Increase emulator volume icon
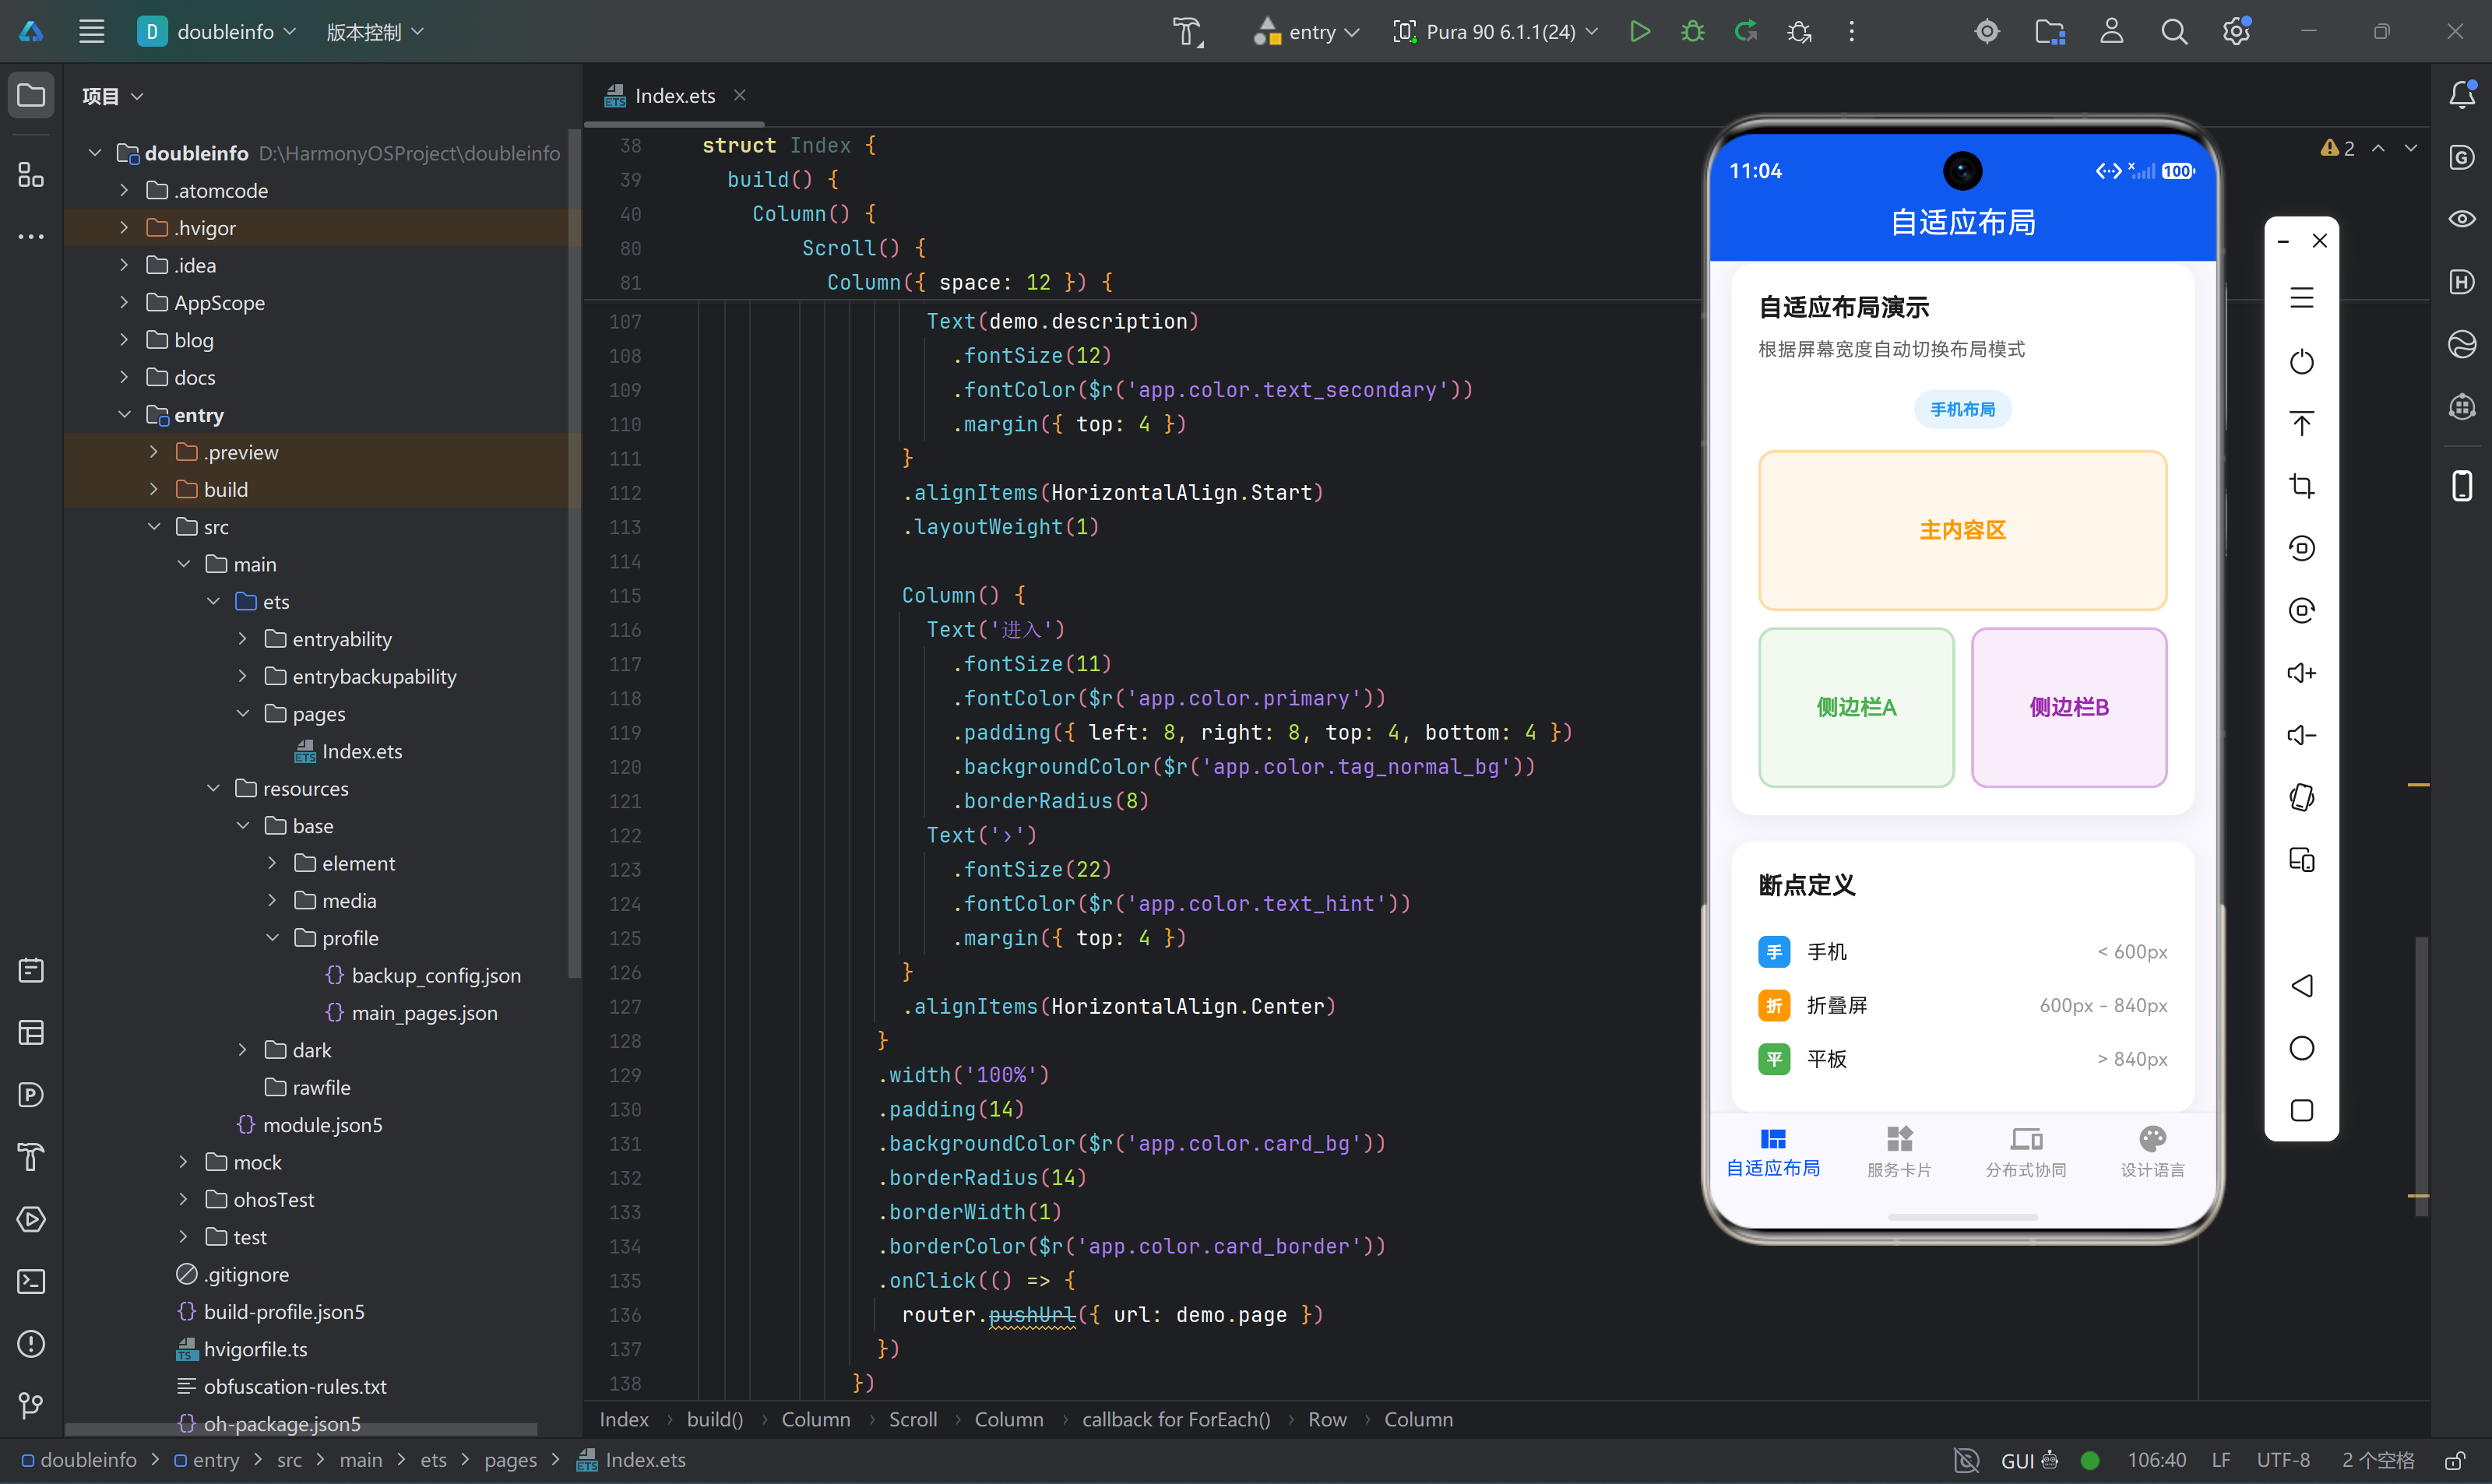Image resolution: width=2492 pixels, height=1484 pixels. [2301, 673]
